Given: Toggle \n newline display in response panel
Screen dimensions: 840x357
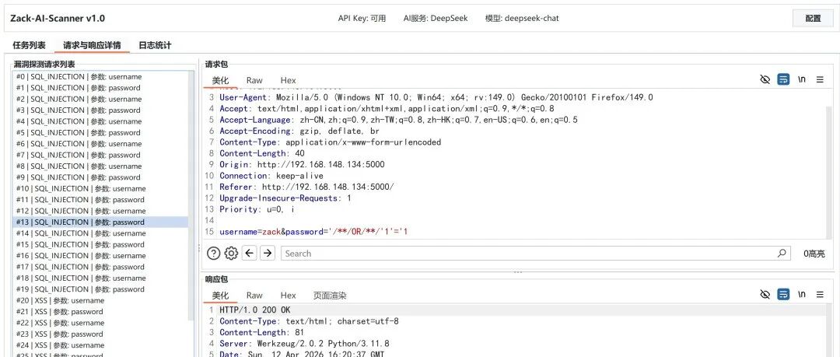Looking at the screenshot, I should click(x=801, y=294).
